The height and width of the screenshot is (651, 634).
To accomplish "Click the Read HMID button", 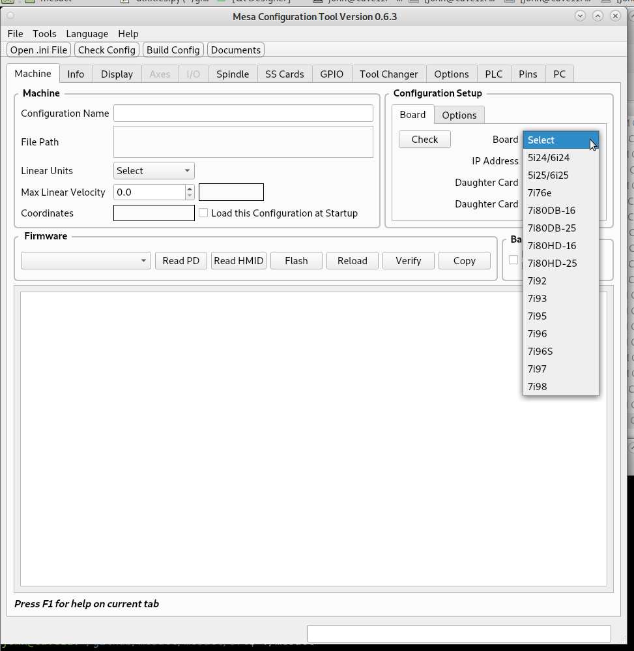I will 238,261.
